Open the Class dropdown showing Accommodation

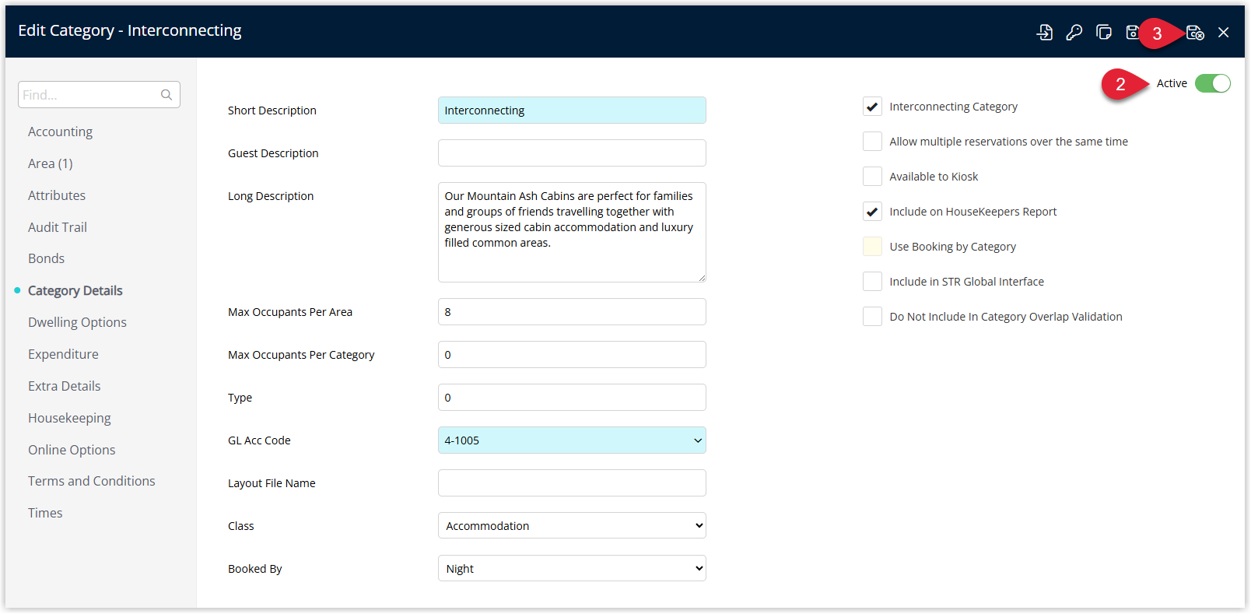572,526
